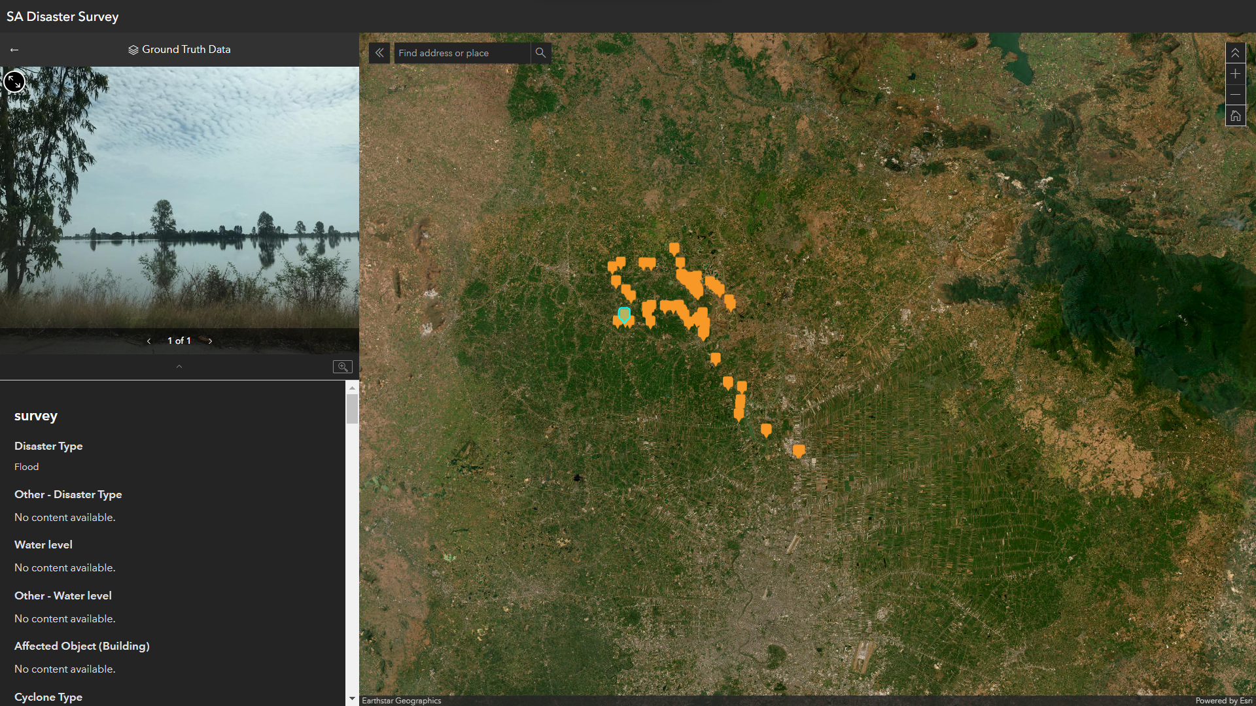1256x706 pixels.
Task: Expand the flood photo to full view
Action: pos(14,82)
